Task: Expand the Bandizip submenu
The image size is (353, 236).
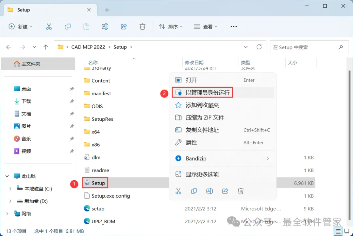Action: point(268,158)
